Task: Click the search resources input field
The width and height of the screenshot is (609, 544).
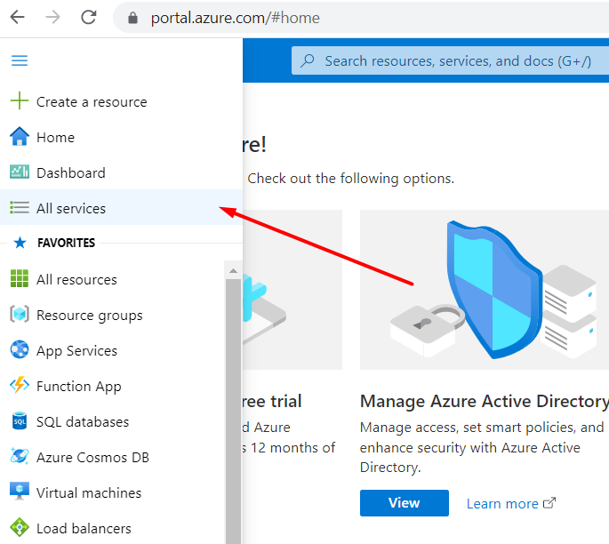Action: click(451, 60)
